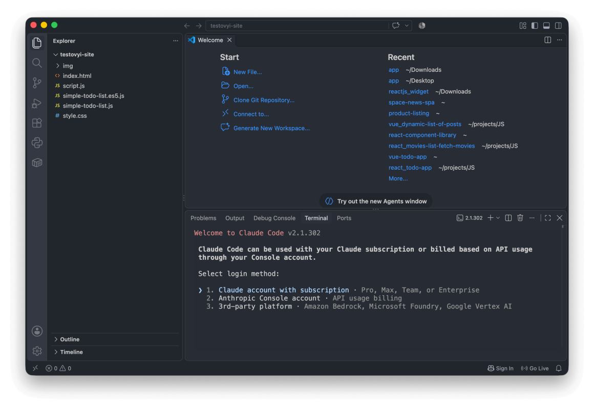Switch to the Problems tab
This screenshot has height=409, width=594.
click(x=203, y=218)
